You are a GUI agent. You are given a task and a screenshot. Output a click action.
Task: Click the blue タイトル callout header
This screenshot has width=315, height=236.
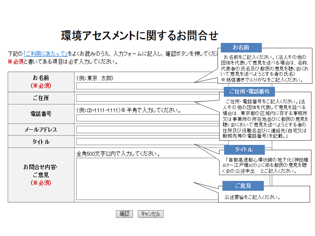[x=244, y=149]
